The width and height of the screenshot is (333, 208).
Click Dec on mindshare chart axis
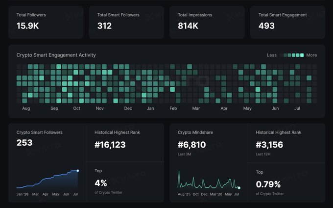coord(204,194)
